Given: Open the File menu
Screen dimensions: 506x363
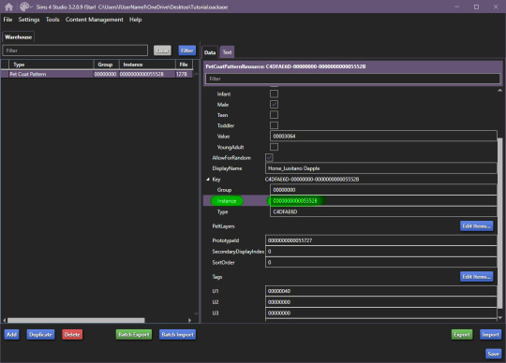Looking at the screenshot, I should [x=7, y=20].
